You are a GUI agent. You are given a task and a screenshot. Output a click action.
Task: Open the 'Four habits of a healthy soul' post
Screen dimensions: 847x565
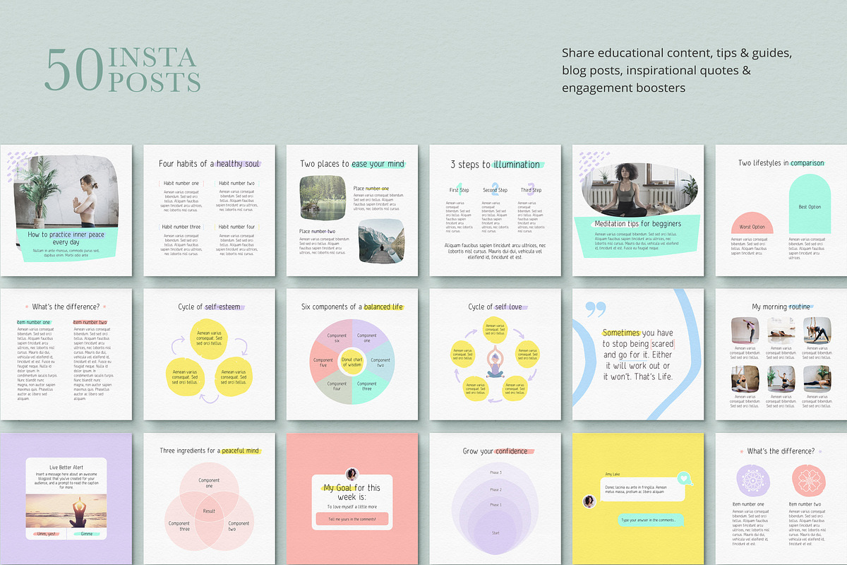tap(209, 210)
